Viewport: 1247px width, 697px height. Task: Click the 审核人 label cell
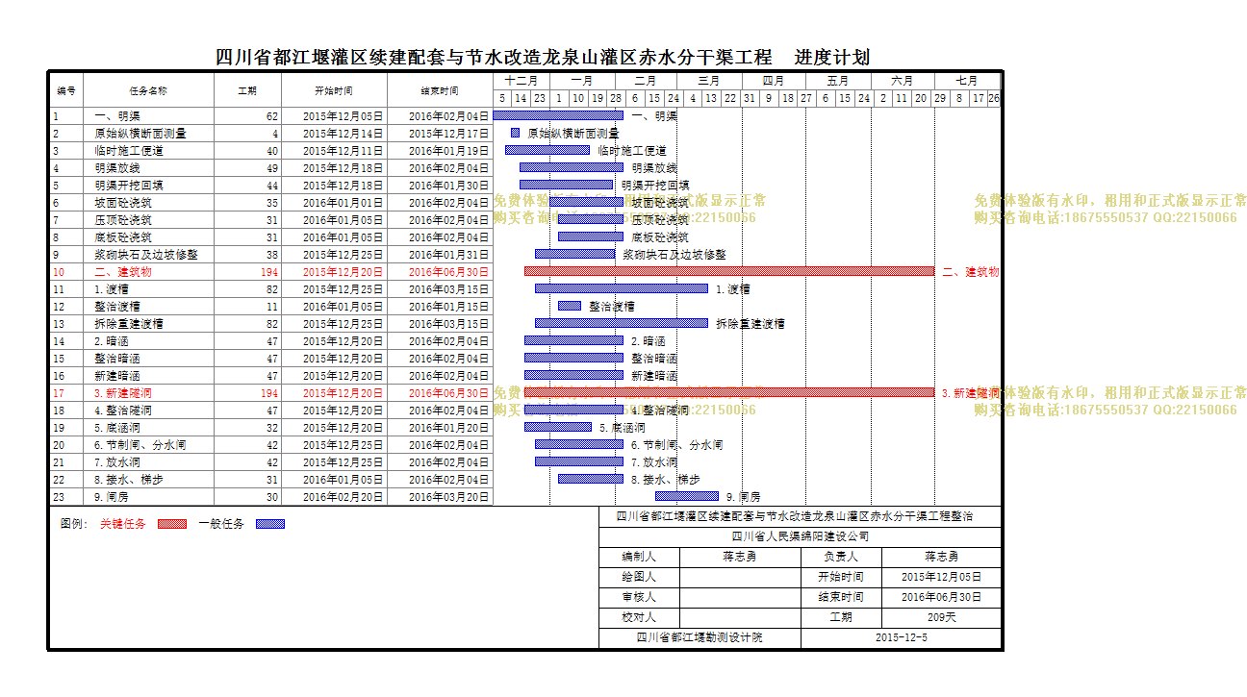(x=639, y=597)
